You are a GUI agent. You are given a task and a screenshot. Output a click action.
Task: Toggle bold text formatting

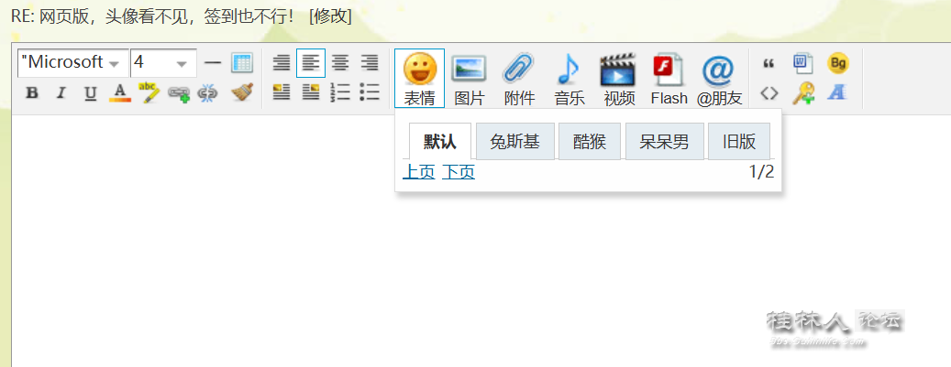(32, 92)
